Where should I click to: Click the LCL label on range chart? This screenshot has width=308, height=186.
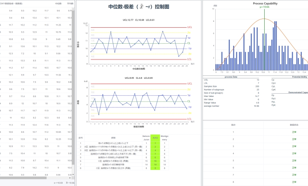[189, 119]
